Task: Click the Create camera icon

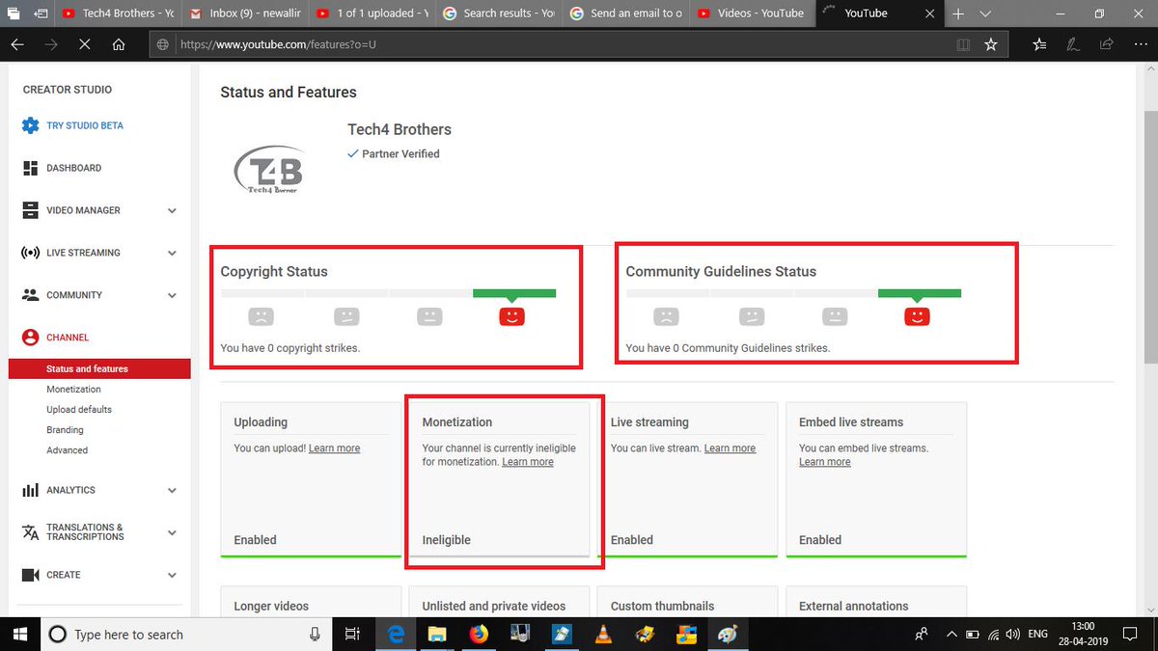Action: pyautogui.click(x=30, y=575)
